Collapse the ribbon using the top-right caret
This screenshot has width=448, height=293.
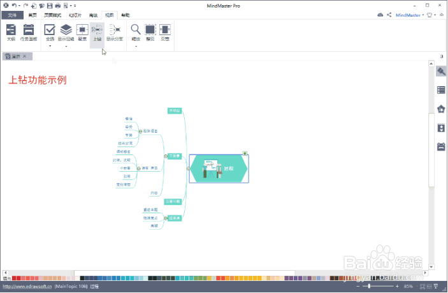tap(442, 15)
